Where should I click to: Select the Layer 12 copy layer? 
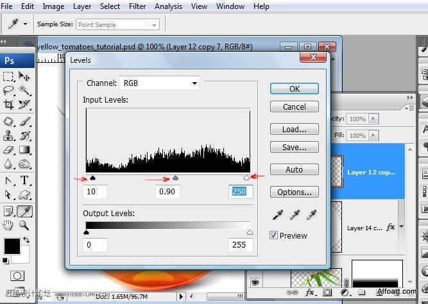(368, 172)
